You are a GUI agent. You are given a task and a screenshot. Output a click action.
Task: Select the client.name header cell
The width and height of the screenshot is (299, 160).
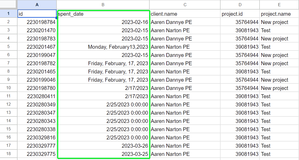pyautogui.click(x=185, y=14)
